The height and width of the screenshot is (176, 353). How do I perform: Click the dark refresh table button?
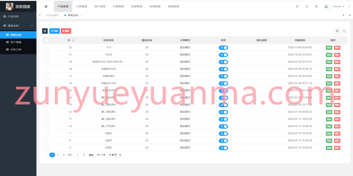(45, 31)
